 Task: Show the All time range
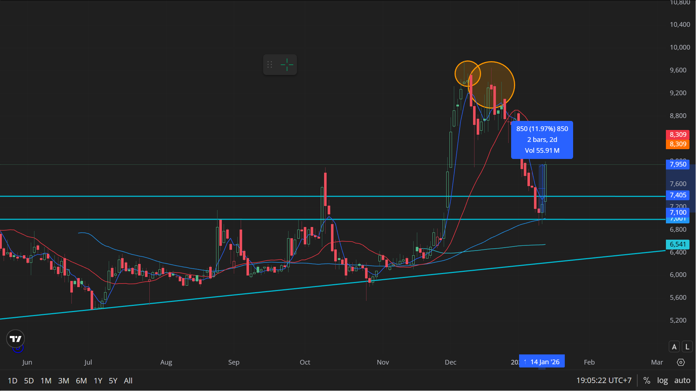(x=128, y=381)
